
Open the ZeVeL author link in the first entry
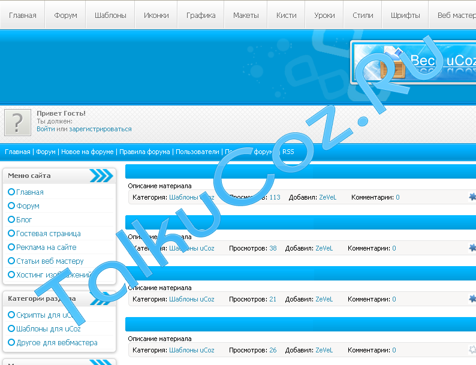click(328, 197)
